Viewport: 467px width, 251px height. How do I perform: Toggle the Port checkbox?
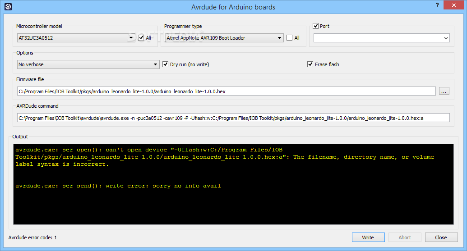(x=316, y=26)
